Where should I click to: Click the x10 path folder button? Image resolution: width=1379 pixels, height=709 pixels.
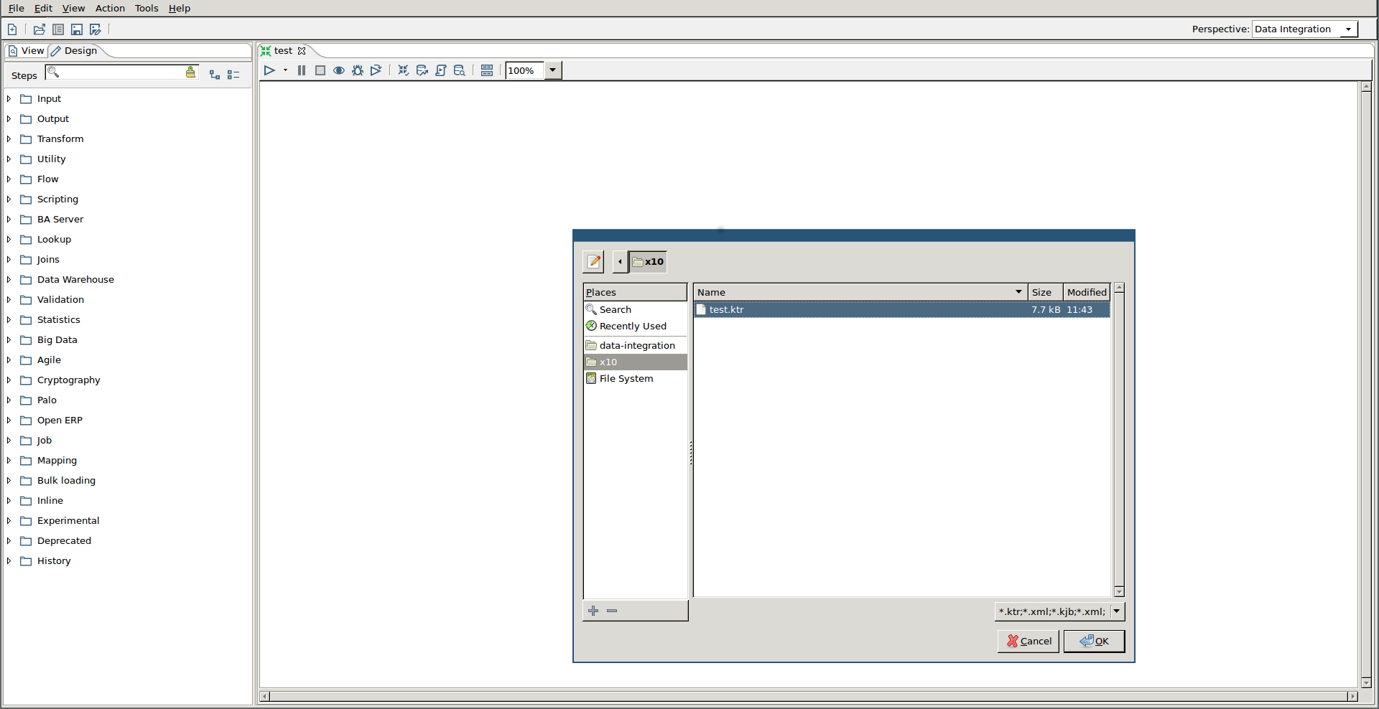648,262
